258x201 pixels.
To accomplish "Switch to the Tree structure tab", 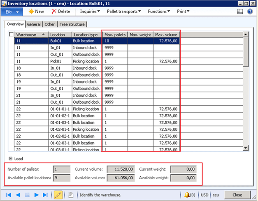I will 72,25.
